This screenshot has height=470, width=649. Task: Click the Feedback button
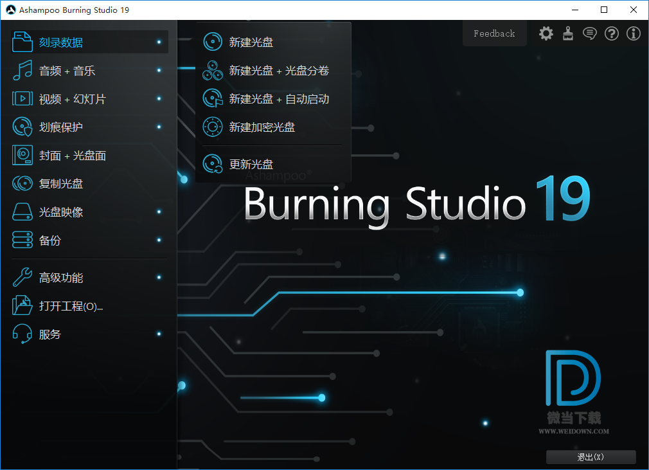495,33
